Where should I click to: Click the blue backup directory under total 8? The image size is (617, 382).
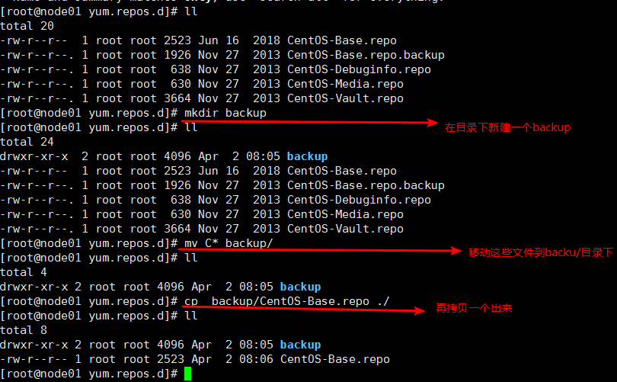pyautogui.click(x=301, y=345)
